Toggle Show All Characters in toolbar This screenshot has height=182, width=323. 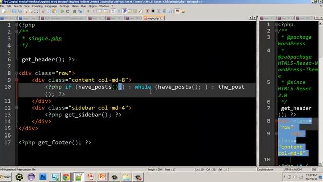[x=119, y=11]
